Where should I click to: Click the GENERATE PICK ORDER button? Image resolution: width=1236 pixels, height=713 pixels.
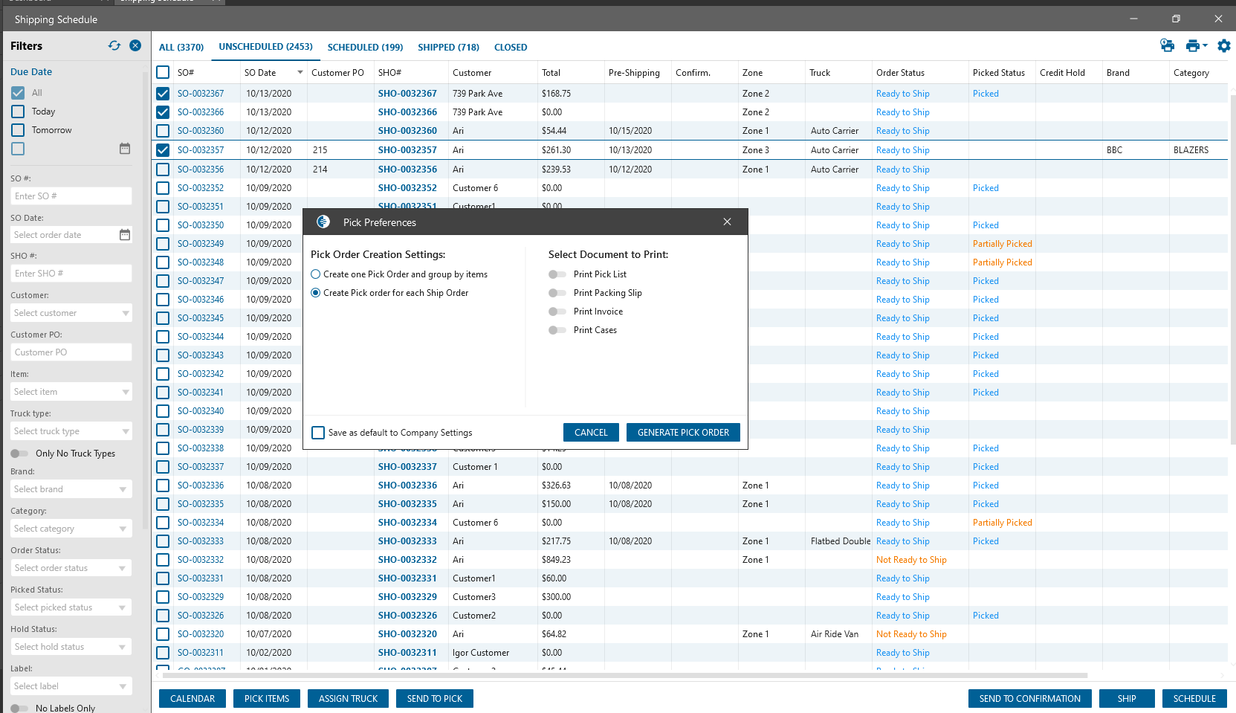point(683,433)
